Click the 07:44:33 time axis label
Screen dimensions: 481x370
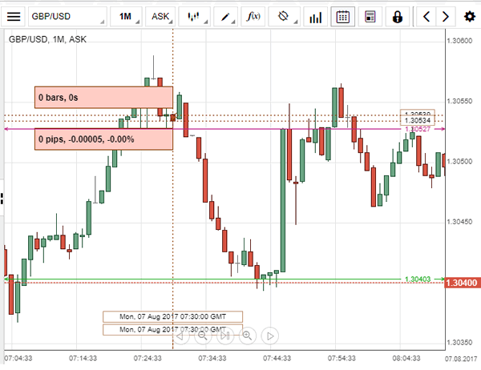(277, 358)
